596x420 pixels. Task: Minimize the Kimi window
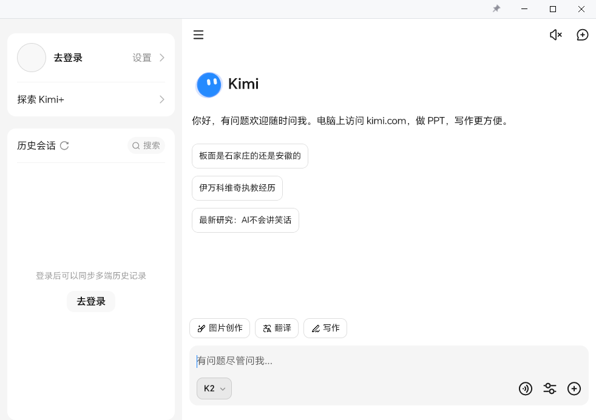point(524,8)
